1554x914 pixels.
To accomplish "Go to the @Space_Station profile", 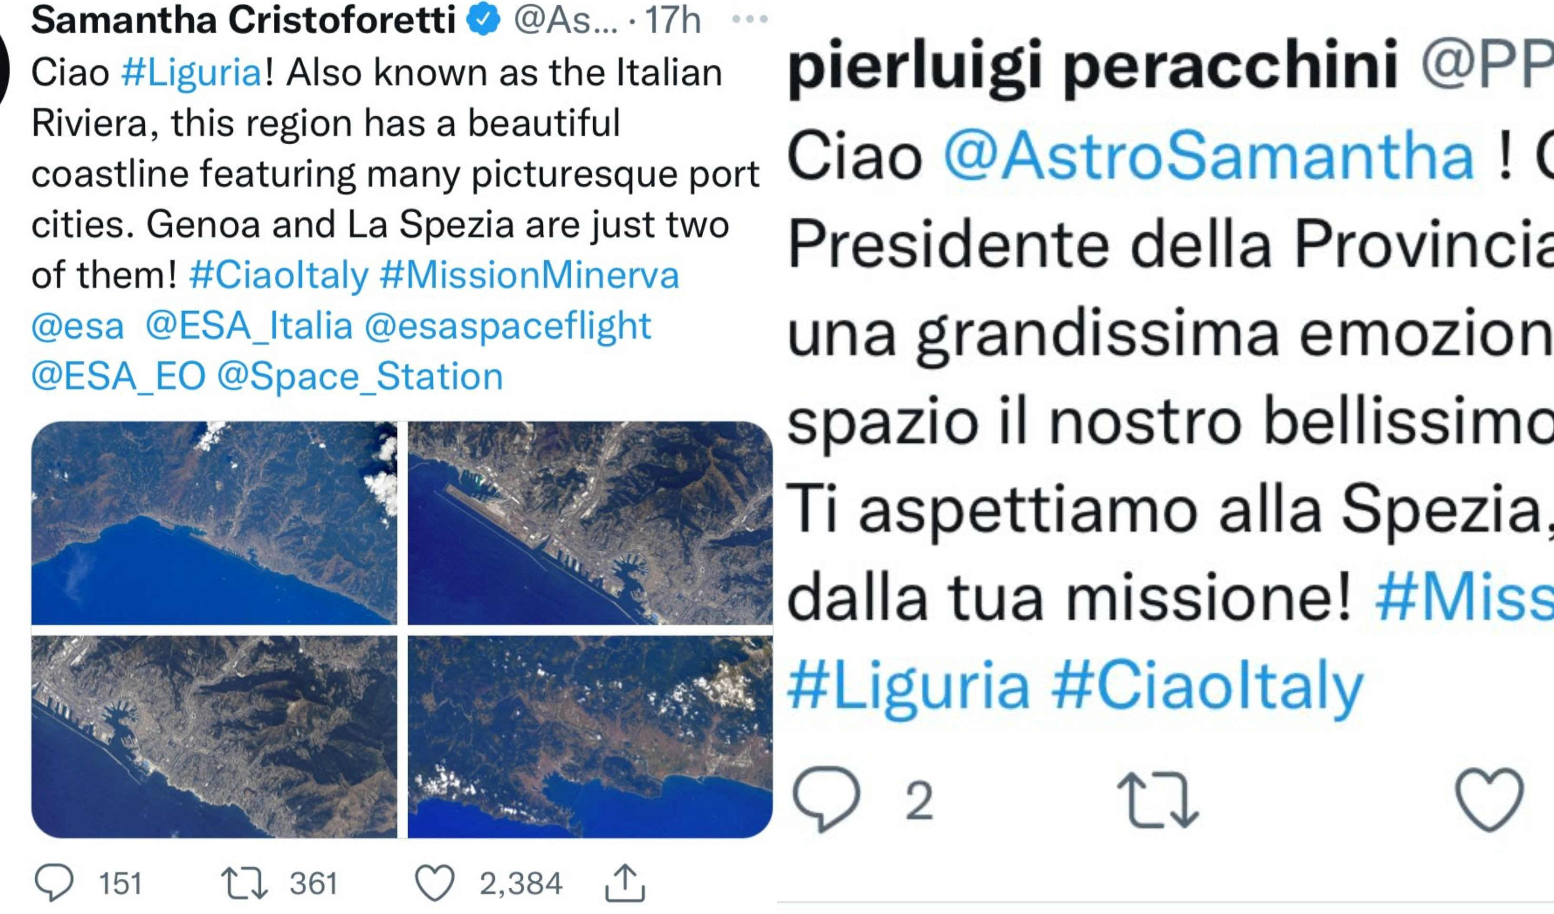I will (360, 376).
